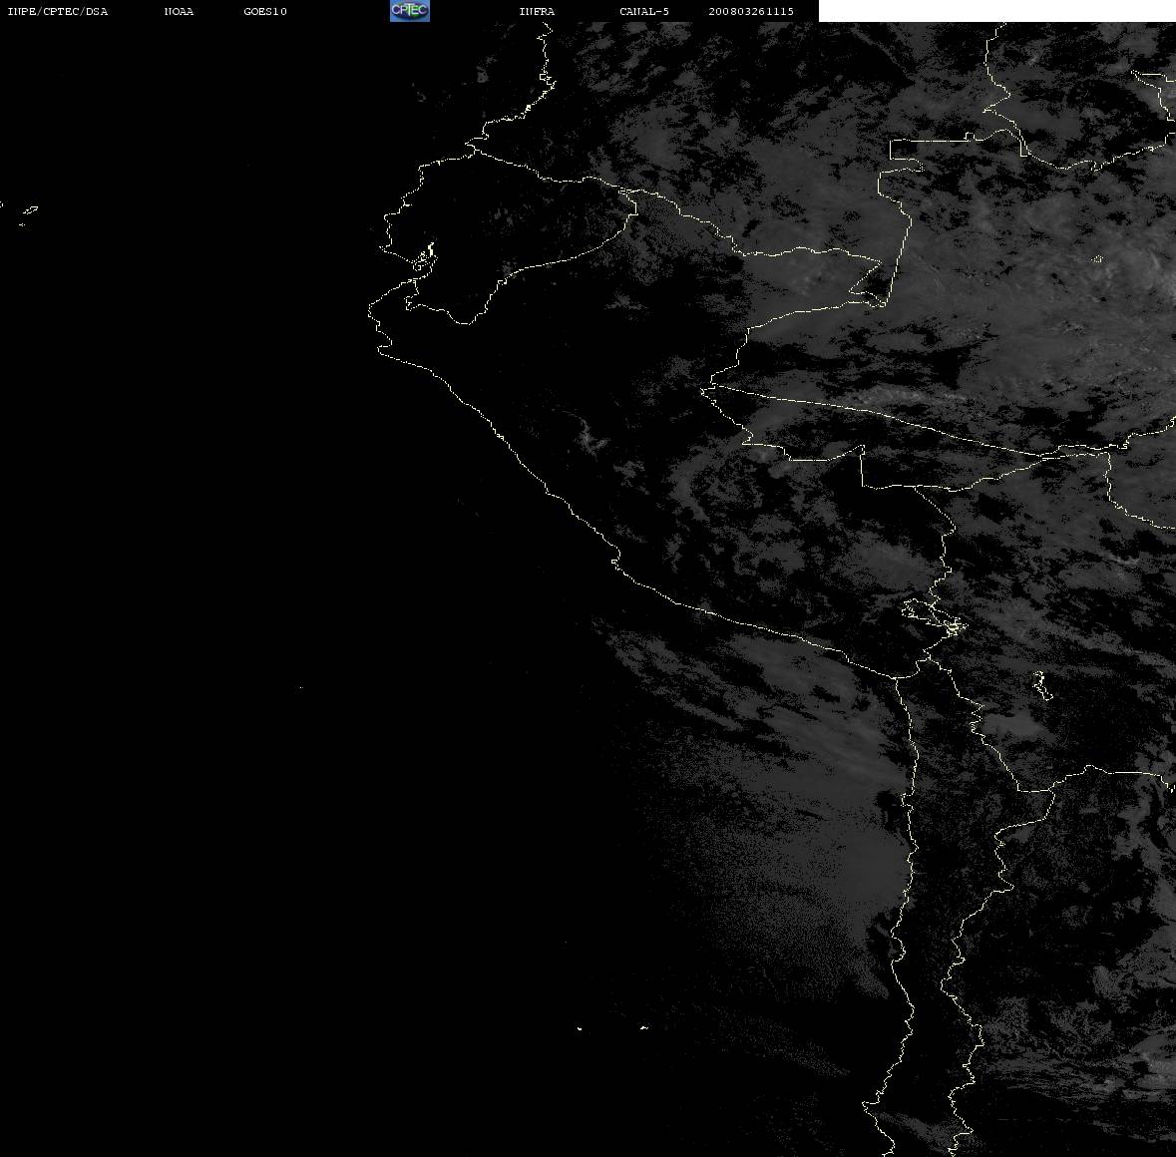Click the GOES10 satellite label
This screenshot has height=1157, width=1176.
tap(264, 11)
